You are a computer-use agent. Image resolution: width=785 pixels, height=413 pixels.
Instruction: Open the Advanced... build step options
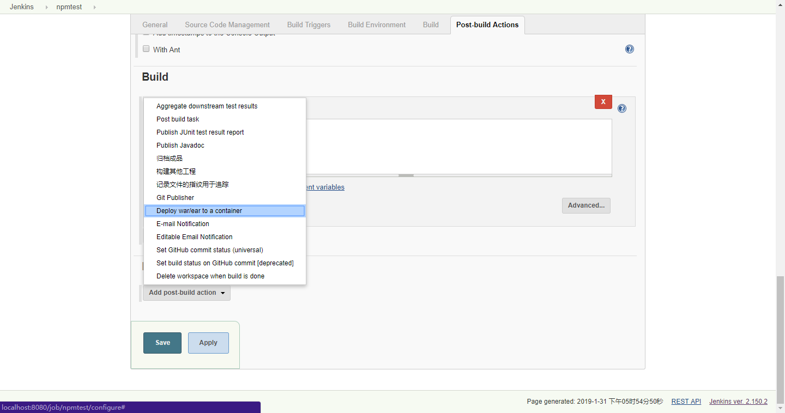[586, 205]
